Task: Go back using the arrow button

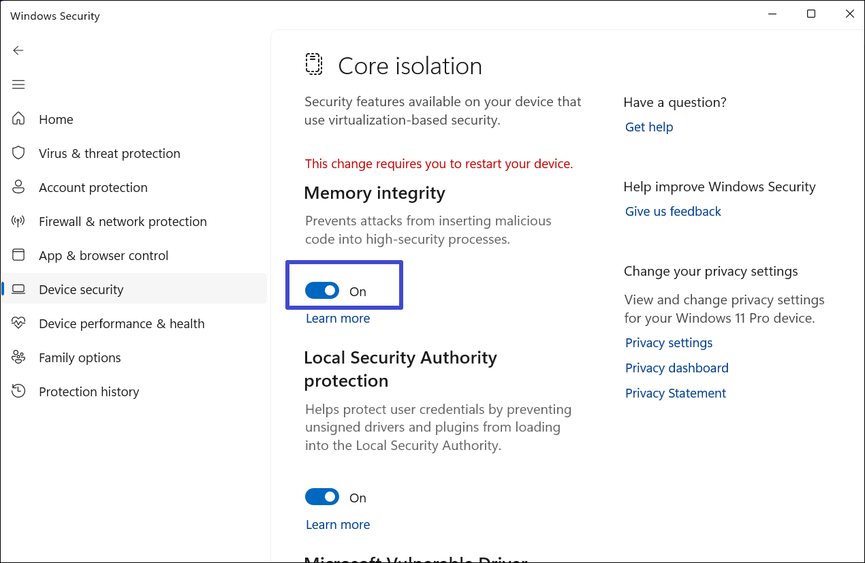Action: click(x=18, y=50)
